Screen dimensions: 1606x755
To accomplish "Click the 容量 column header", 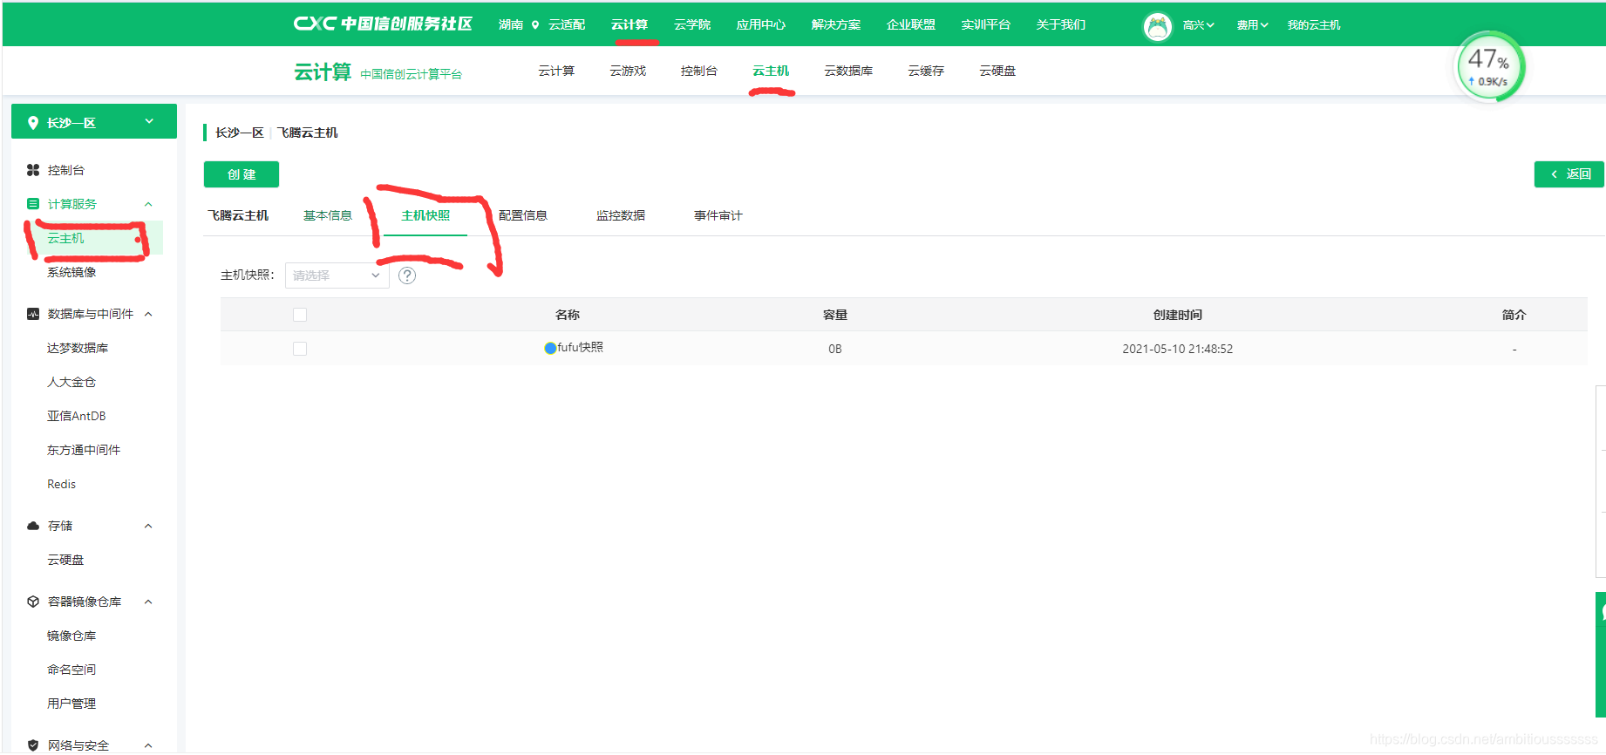I will [835, 315].
